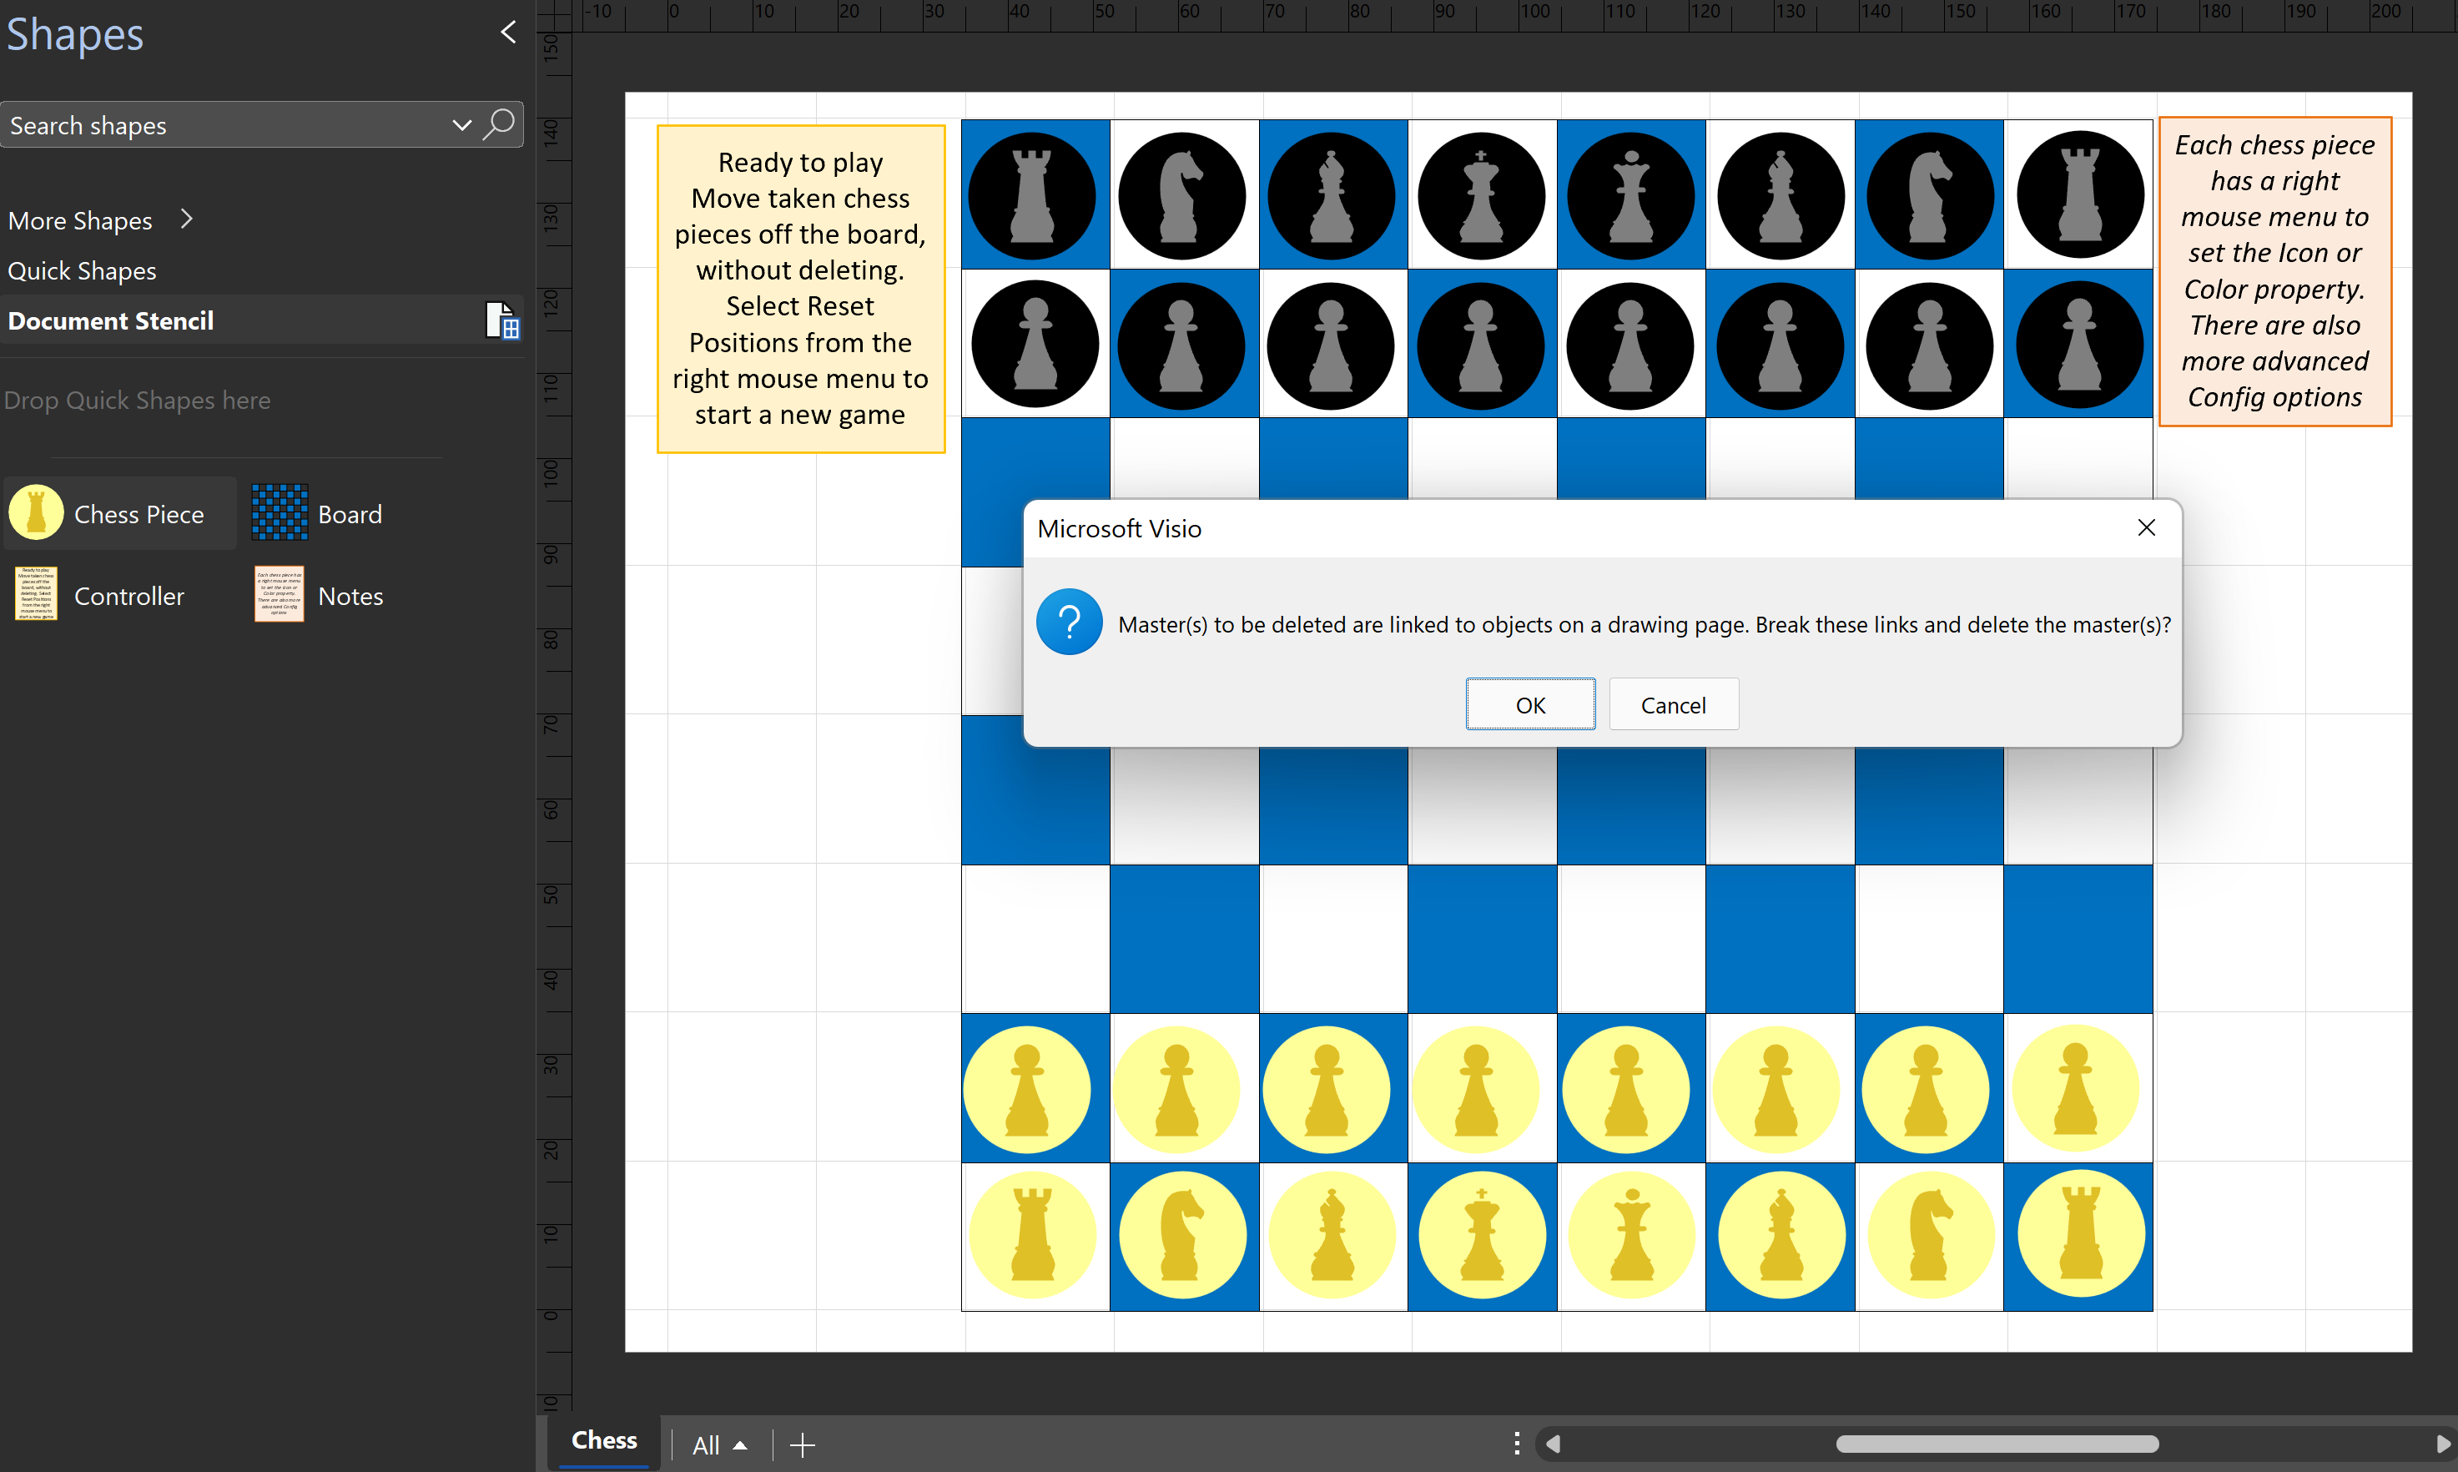The width and height of the screenshot is (2458, 1472).
Task: Cancel the master deletion dialog
Action: [x=1673, y=705]
